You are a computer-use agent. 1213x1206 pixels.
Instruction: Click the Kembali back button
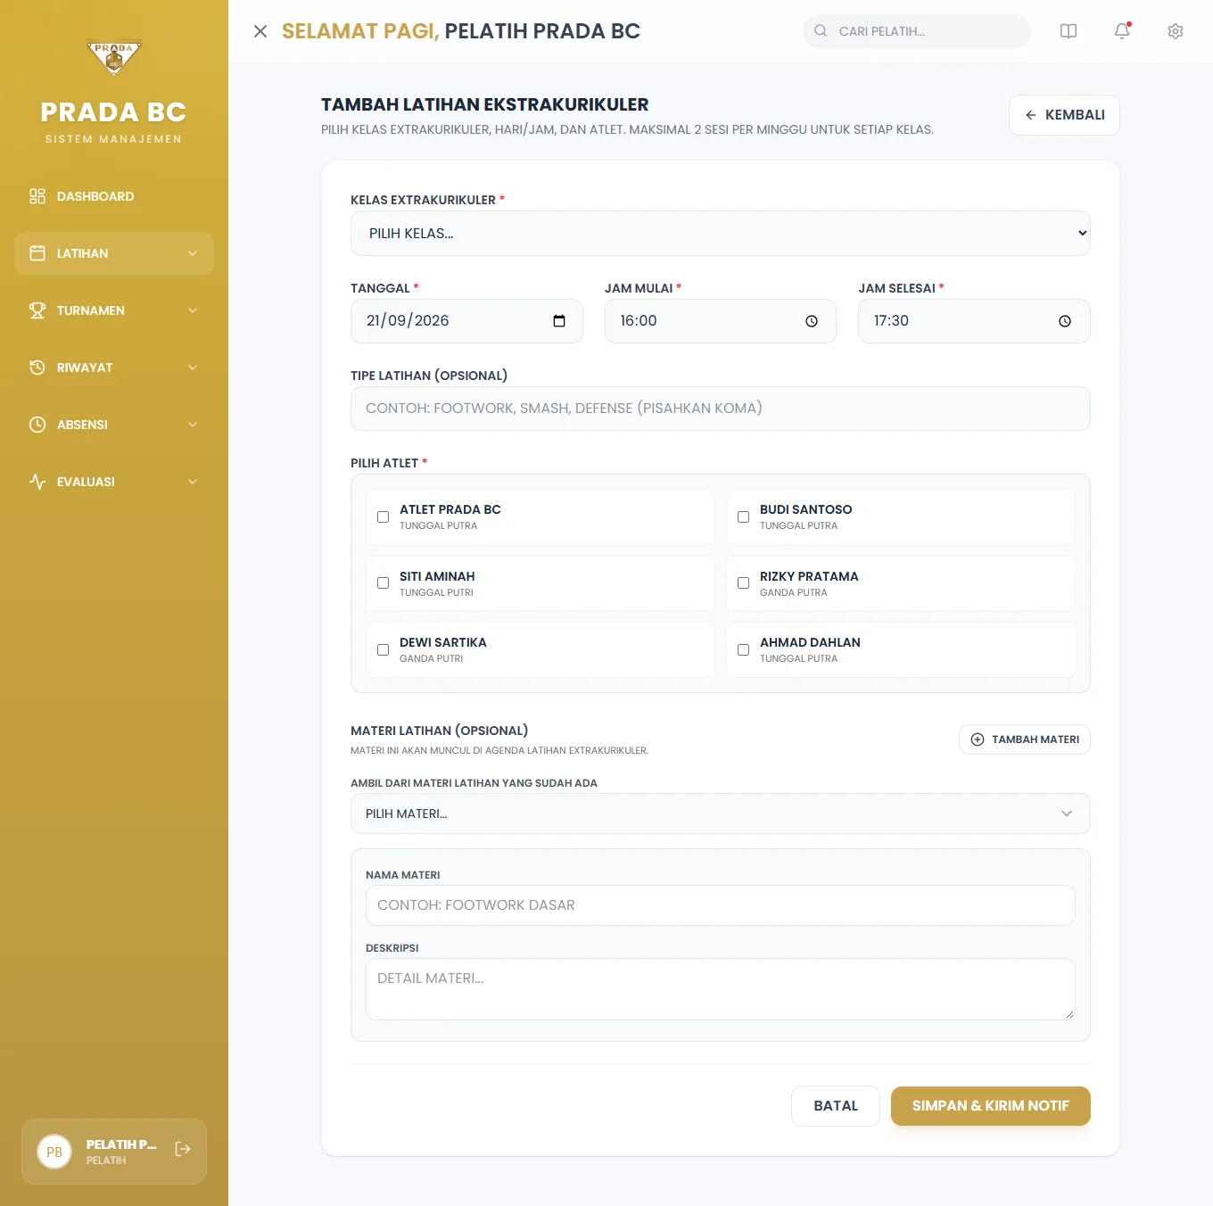pos(1064,115)
